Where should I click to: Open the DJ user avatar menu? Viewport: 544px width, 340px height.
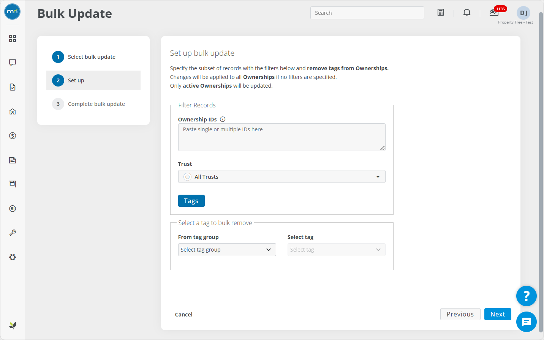tap(523, 13)
